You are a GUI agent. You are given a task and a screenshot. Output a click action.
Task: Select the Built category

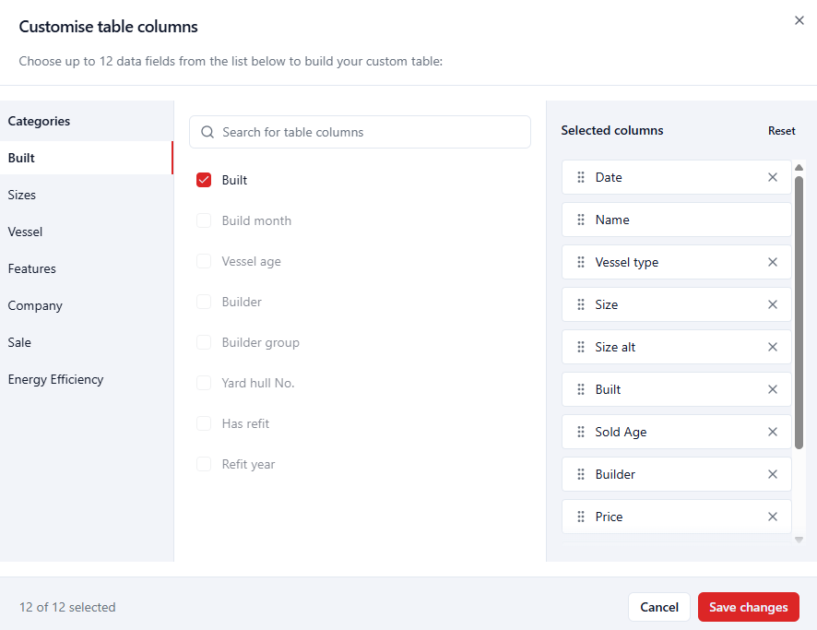[87, 158]
